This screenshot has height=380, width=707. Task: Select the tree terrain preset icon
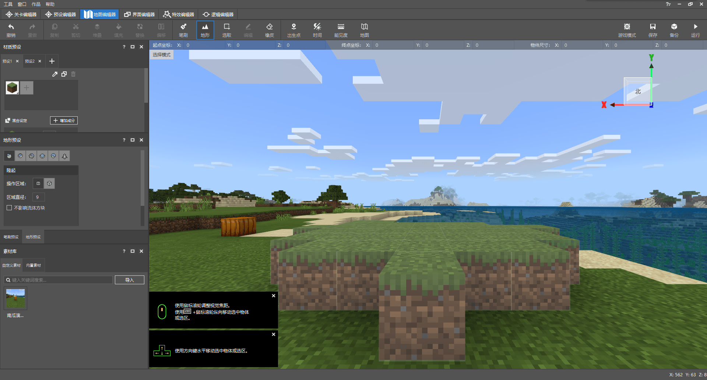(64, 156)
